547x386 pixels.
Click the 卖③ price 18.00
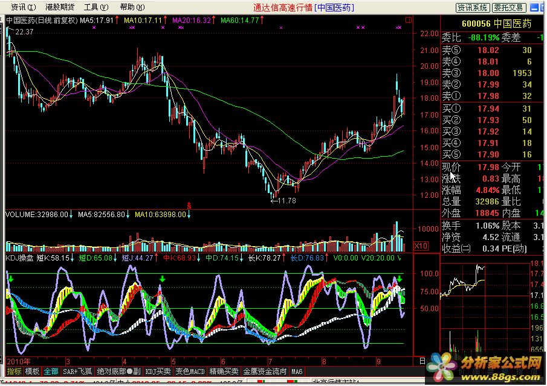point(488,73)
